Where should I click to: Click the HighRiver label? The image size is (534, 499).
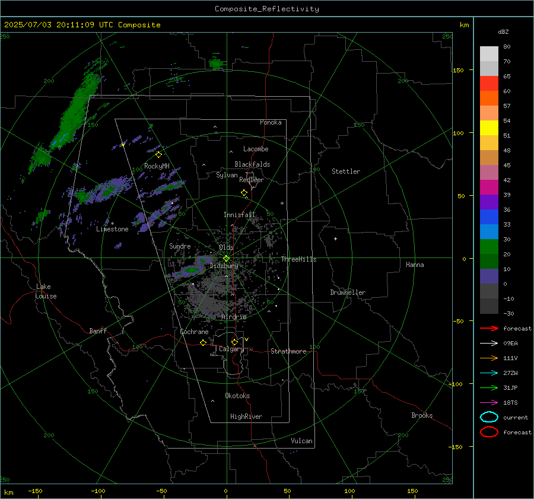point(246,417)
